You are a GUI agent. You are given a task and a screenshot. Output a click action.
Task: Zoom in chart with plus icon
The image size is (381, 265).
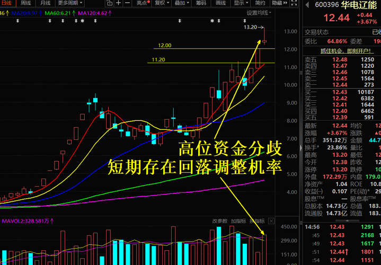(118, 3)
